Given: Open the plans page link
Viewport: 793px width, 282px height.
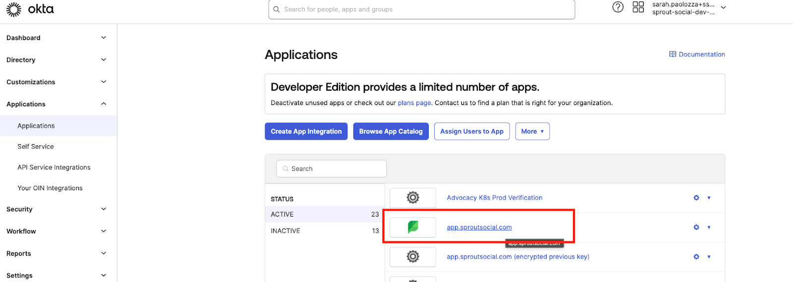Looking at the screenshot, I should (414, 103).
